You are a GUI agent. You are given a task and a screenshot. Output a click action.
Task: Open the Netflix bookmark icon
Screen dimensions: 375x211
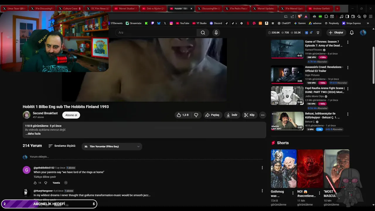(248, 23)
